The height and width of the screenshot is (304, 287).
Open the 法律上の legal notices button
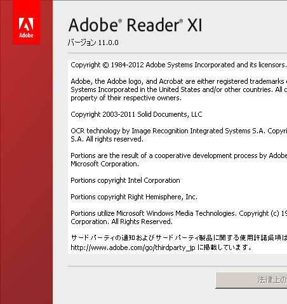click(x=251, y=280)
